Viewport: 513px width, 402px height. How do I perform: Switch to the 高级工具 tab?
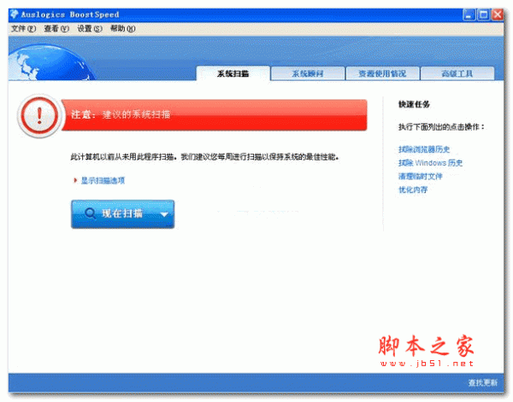(x=457, y=73)
